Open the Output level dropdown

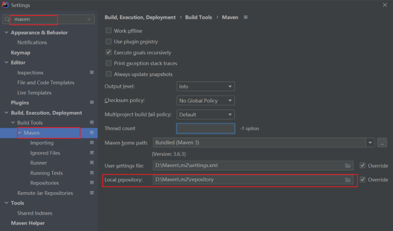205,86
